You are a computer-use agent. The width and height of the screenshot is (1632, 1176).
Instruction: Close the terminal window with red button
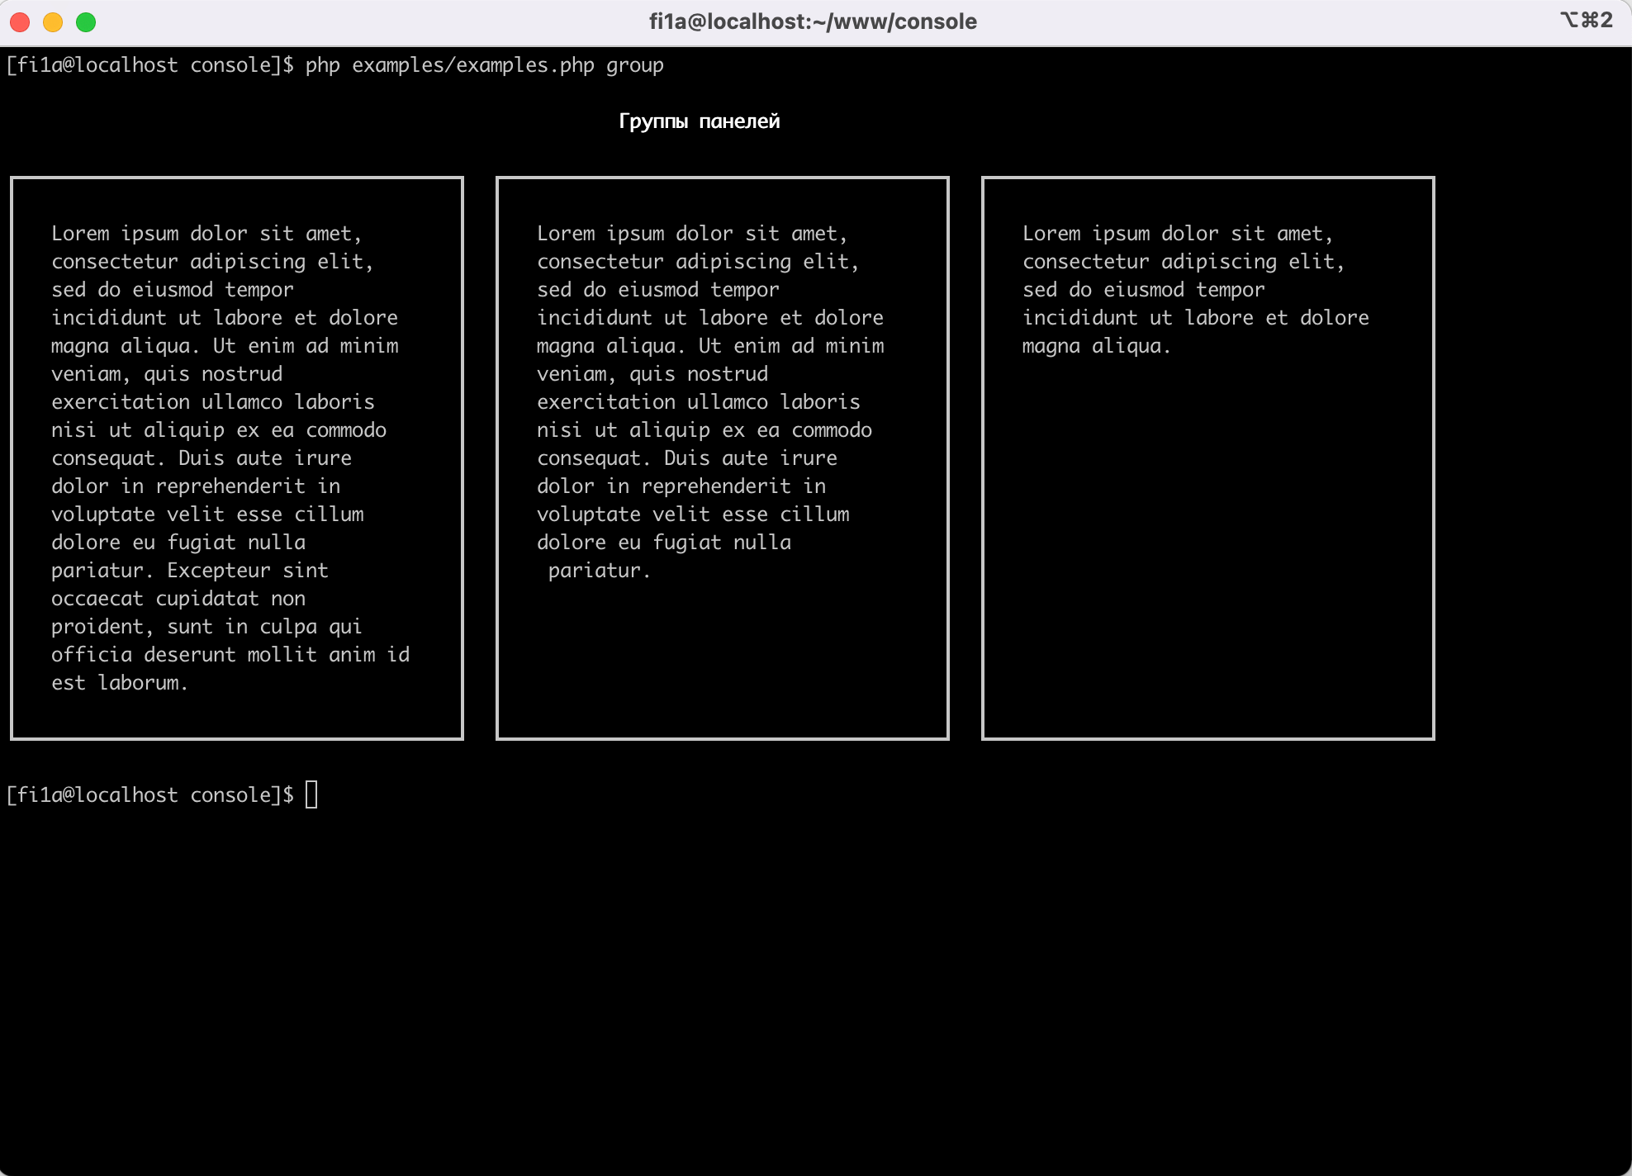20,22
